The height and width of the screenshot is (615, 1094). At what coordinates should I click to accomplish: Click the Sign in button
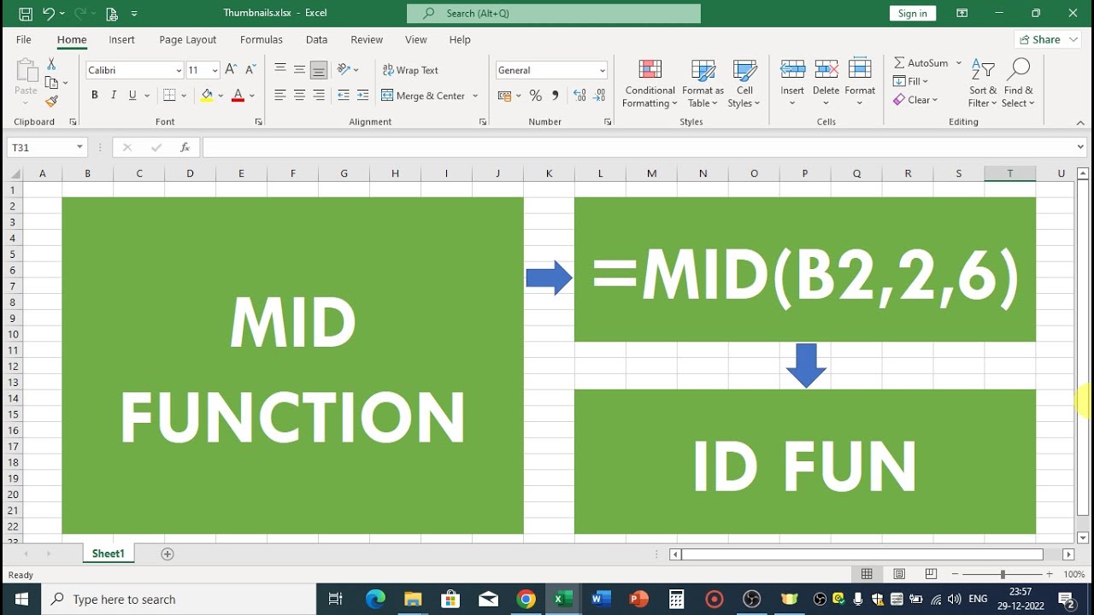click(x=913, y=13)
